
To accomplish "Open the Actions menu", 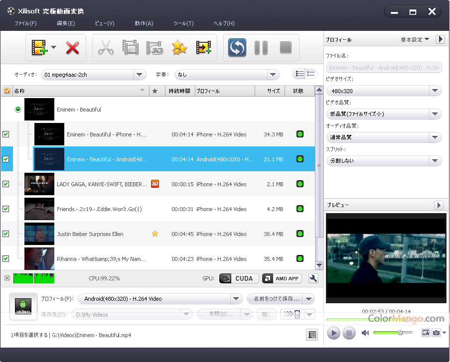I will coord(144,23).
